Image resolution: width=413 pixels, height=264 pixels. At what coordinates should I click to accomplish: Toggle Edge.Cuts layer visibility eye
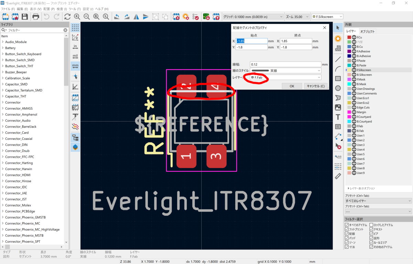click(354, 108)
